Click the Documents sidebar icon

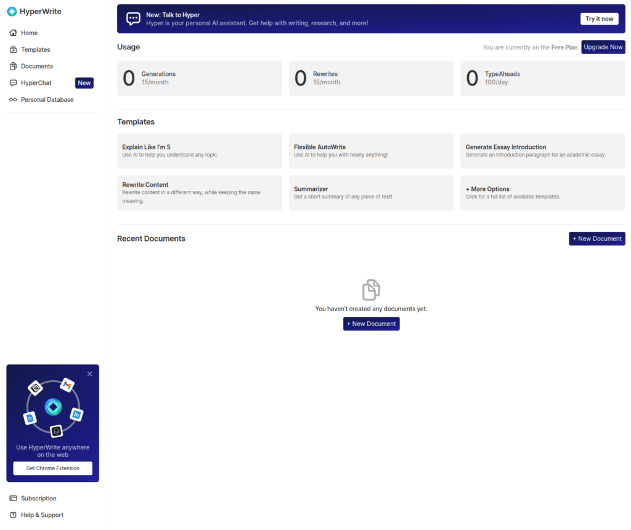(x=14, y=66)
